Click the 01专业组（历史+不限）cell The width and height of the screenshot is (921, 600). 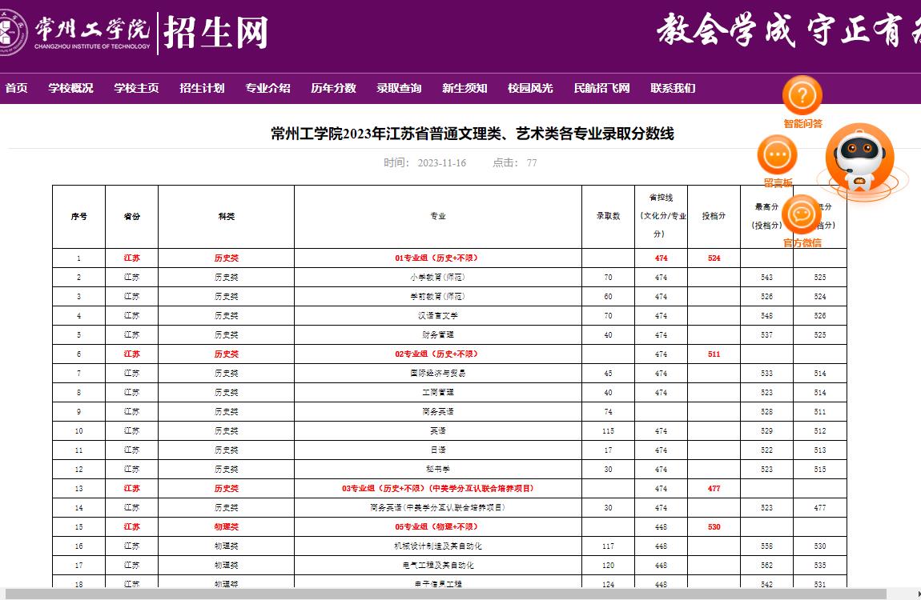coord(437,258)
